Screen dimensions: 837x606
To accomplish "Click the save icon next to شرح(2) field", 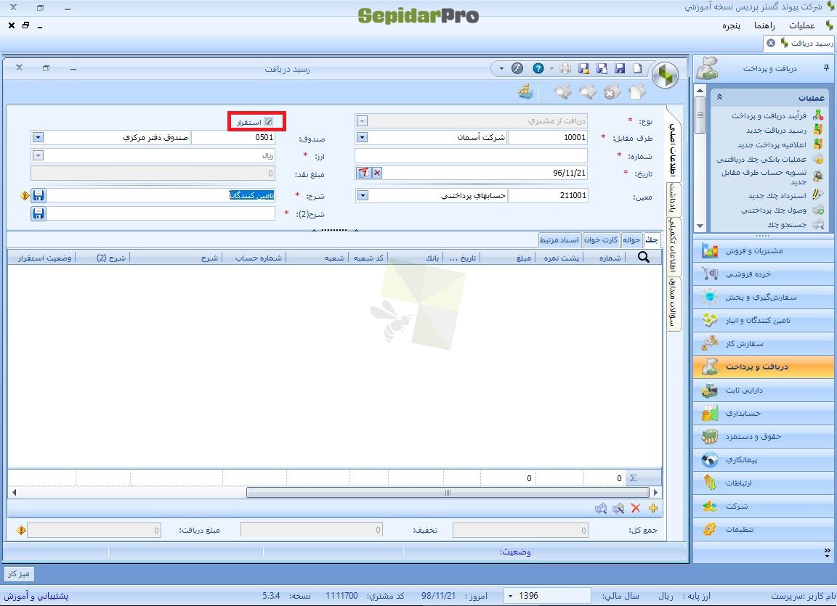I will (x=38, y=213).
